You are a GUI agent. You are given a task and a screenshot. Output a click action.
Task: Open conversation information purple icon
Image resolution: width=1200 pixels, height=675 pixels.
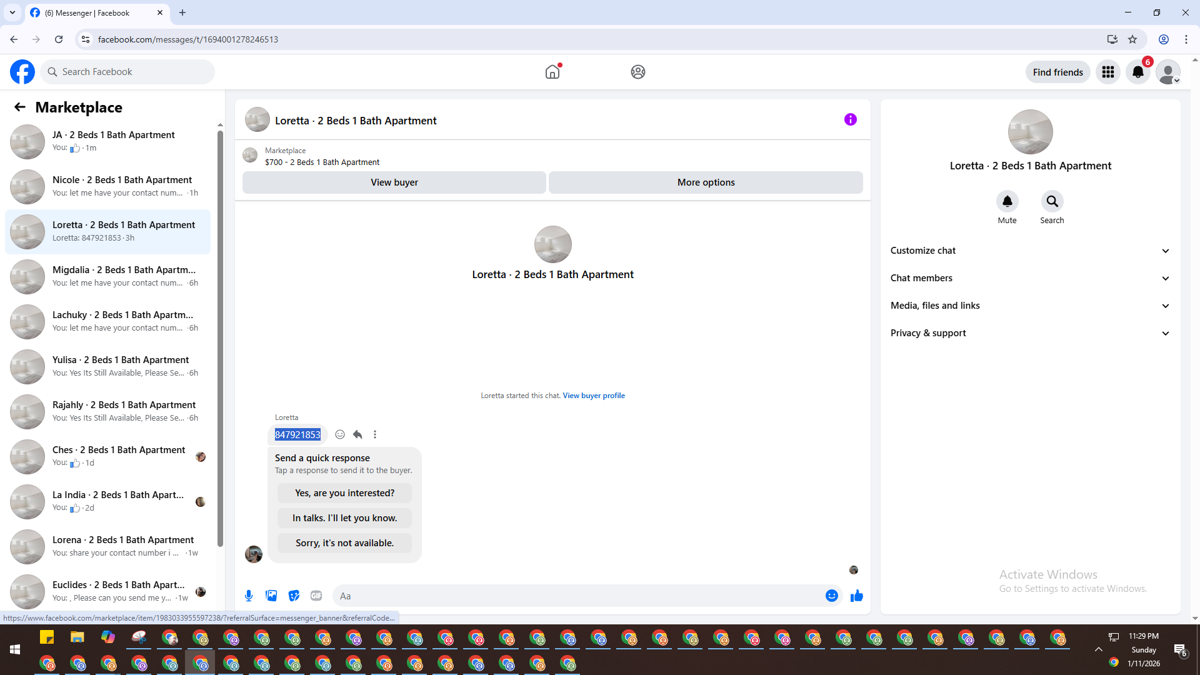click(x=850, y=119)
